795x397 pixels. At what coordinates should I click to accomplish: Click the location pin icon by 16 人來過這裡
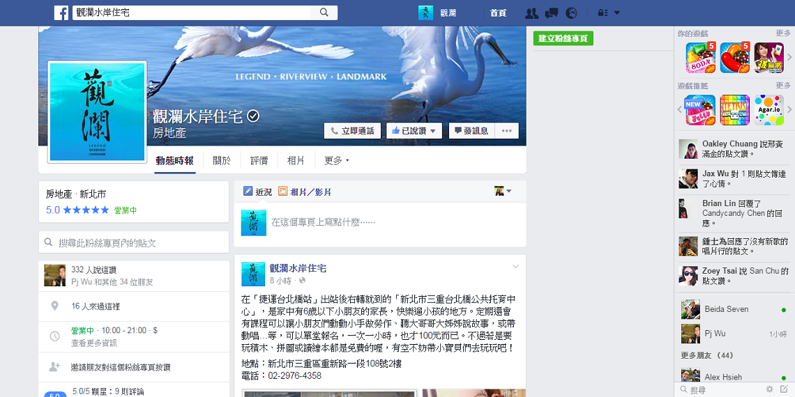55,306
